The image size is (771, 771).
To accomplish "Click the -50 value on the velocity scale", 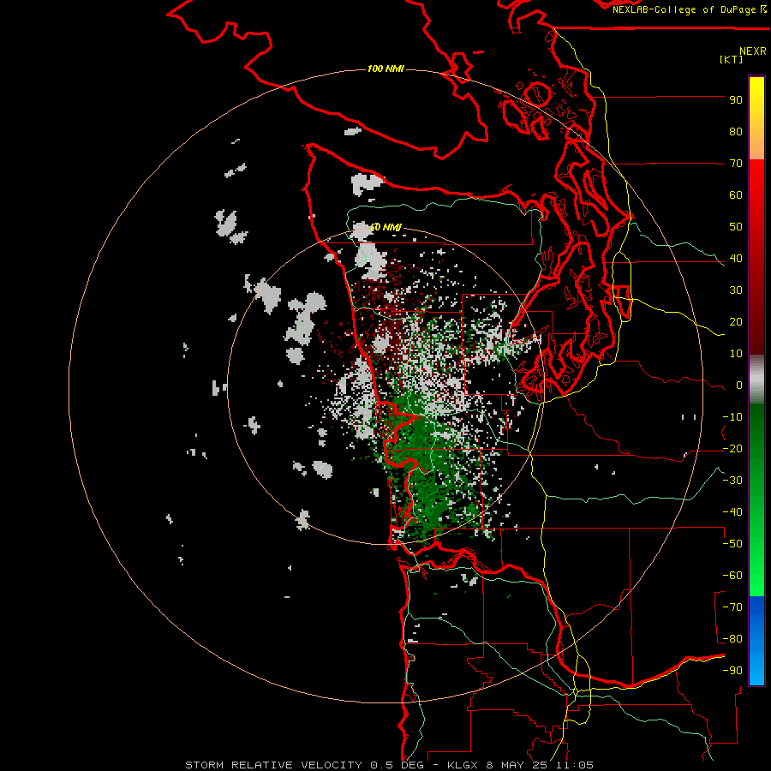I will (x=732, y=544).
